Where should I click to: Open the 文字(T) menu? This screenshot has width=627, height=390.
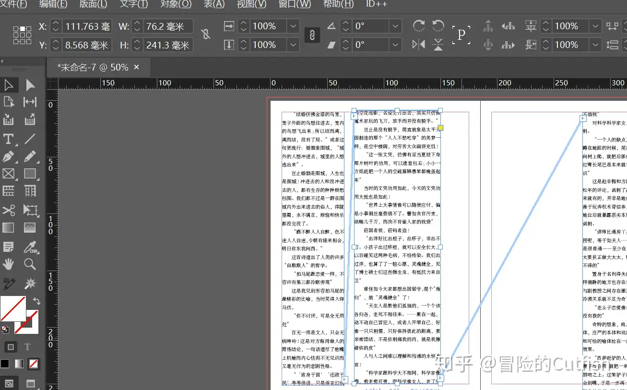coord(133,4)
